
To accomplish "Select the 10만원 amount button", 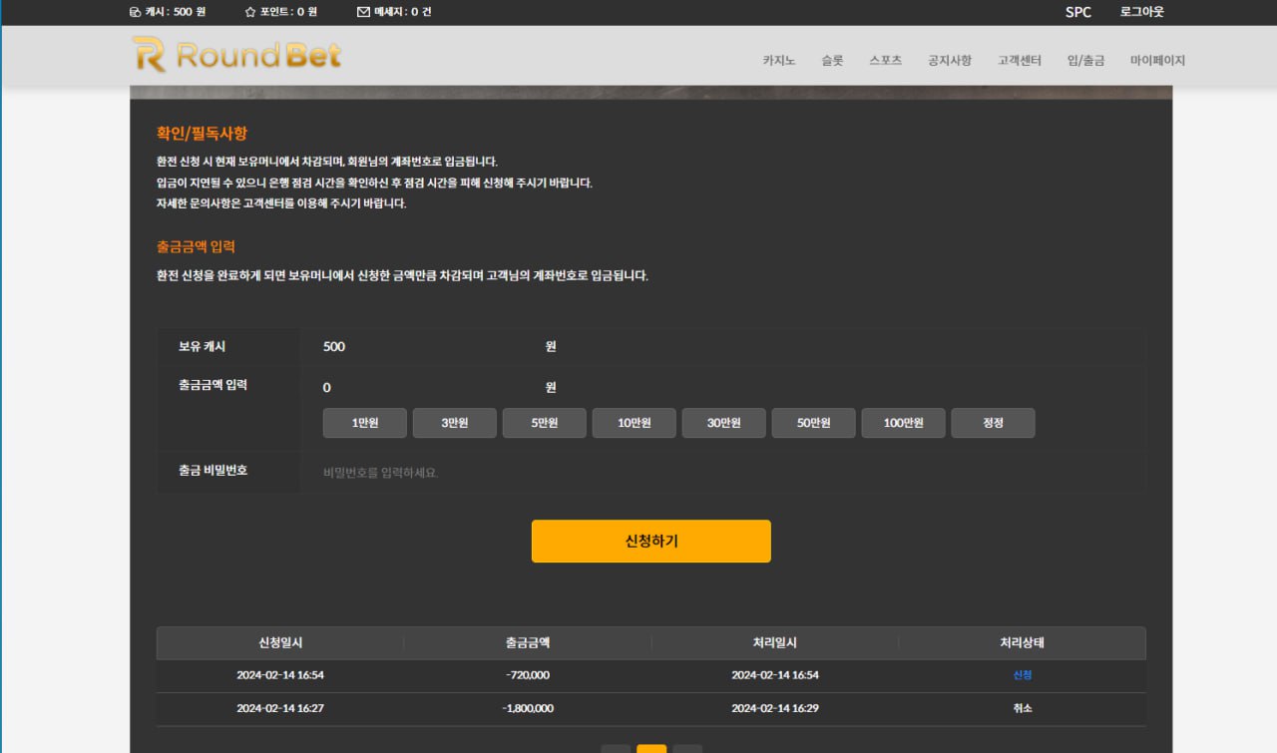I will pyautogui.click(x=635, y=423).
